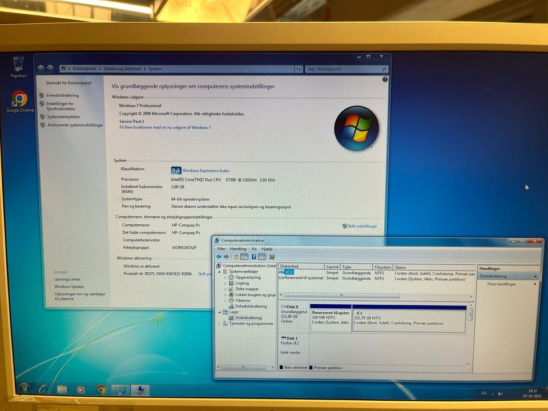Open Chrome from the taskbar
Viewport: 548px width, 411px height.
point(101,390)
